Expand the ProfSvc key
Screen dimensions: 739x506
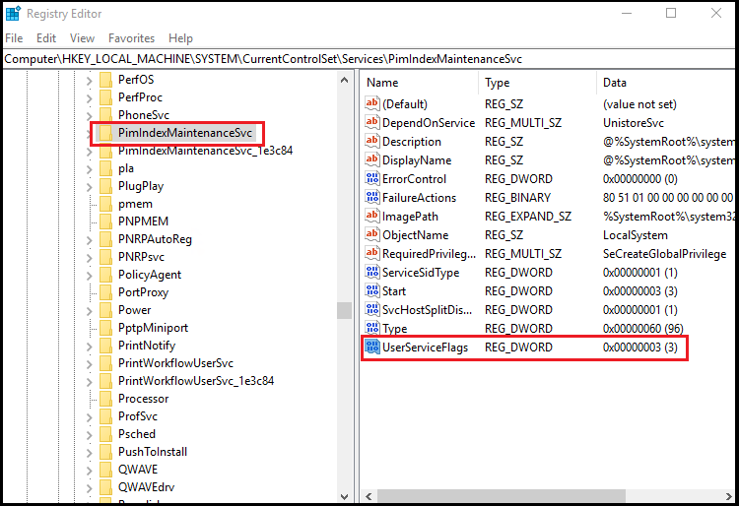89,417
